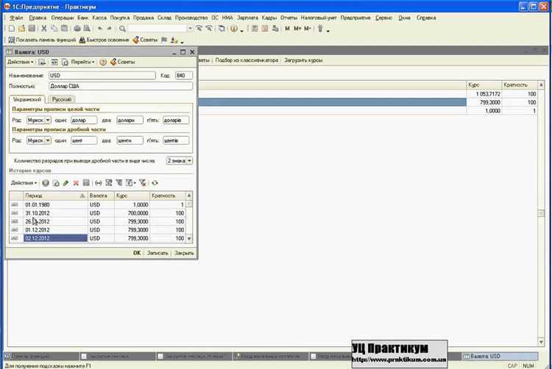Open the Зарплата menu
The width and height of the screenshot is (552, 369).
click(247, 18)
